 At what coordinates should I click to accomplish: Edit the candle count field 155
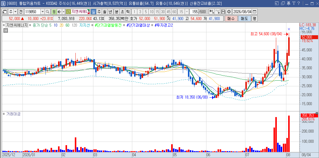(x=194, y=12)
